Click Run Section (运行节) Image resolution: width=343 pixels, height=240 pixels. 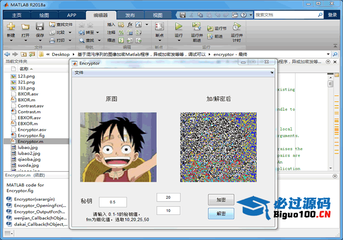click(x=217, y=28)
